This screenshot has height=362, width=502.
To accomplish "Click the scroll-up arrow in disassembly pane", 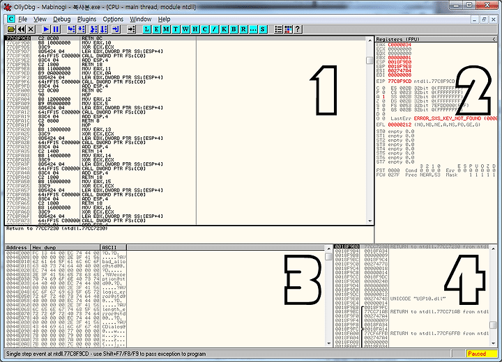I will coord(370,40).
